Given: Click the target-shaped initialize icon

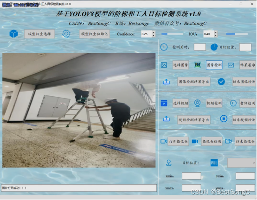Looking at the screenshot, I should point(66,34).
